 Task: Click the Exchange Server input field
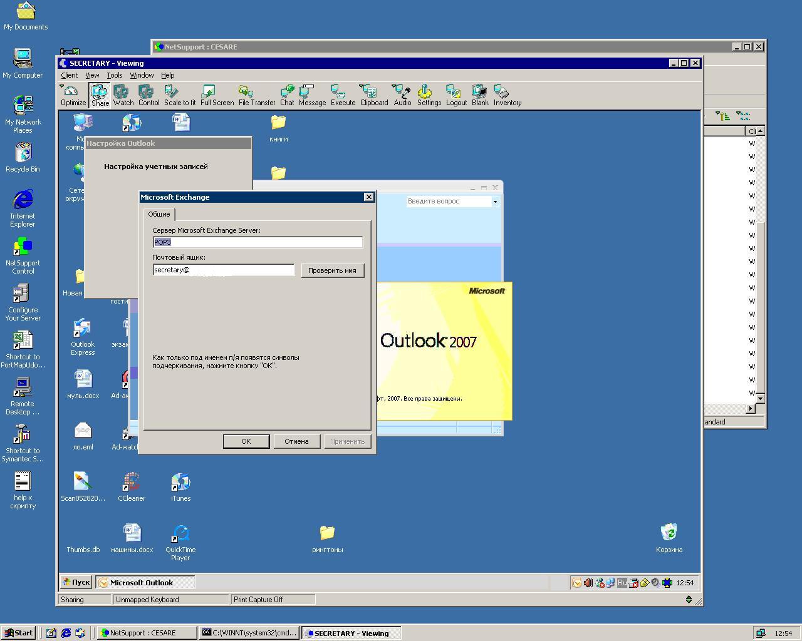258,242
